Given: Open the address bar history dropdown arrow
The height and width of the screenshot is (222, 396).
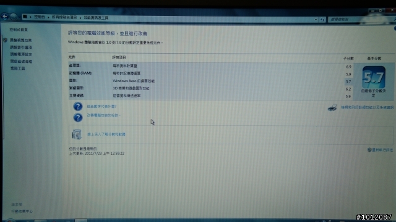Looking at the screenshot, I should [316, 19].
